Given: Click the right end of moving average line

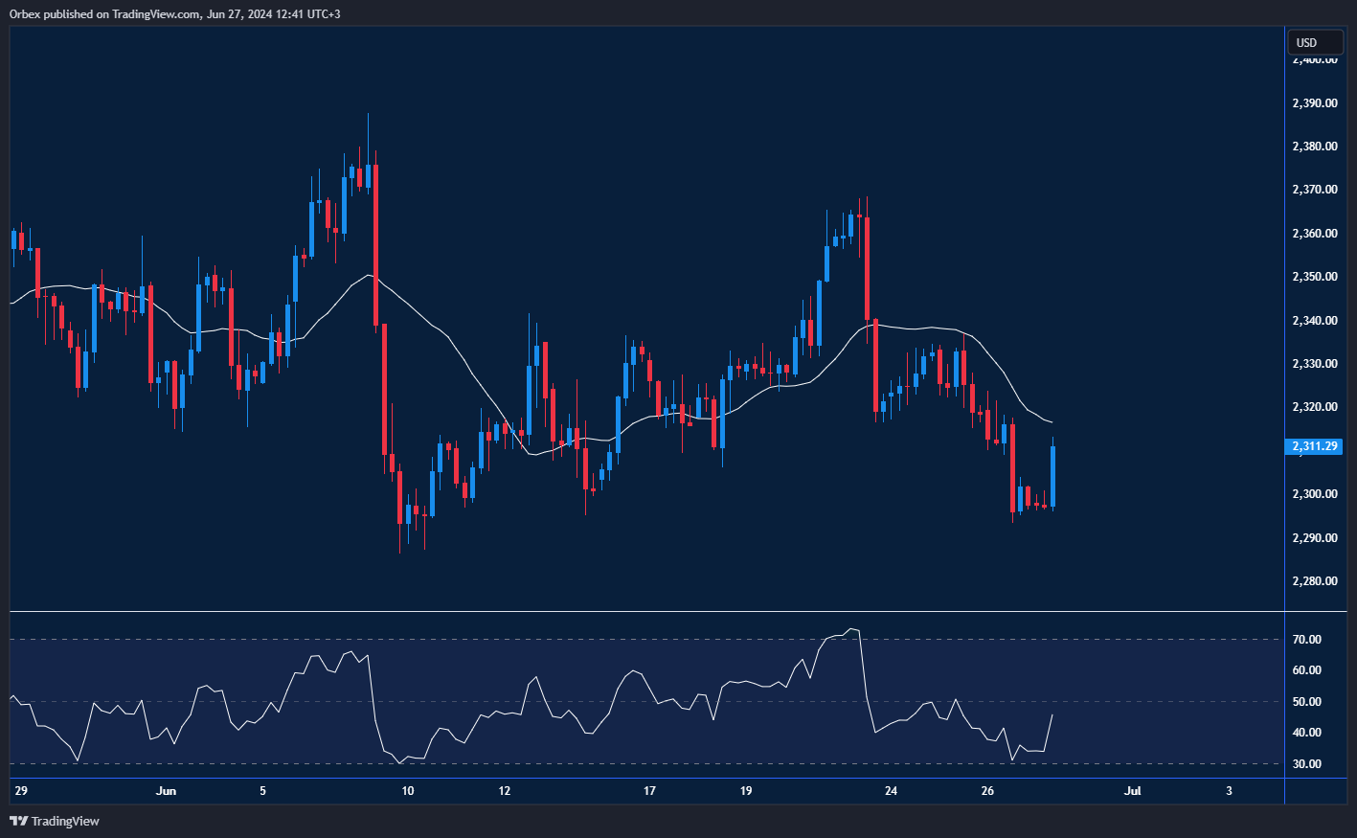Looking at the screenshot, I should point(1052,422).
